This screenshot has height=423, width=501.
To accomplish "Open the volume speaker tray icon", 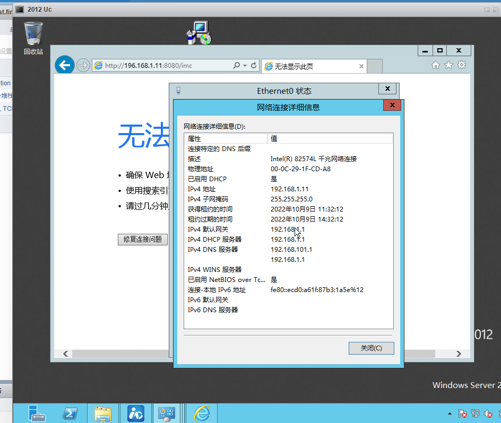I will click(x=488, y=414).
